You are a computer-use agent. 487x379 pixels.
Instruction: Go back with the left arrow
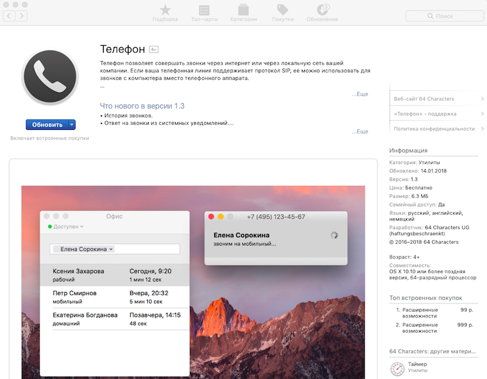pos(10,16)
